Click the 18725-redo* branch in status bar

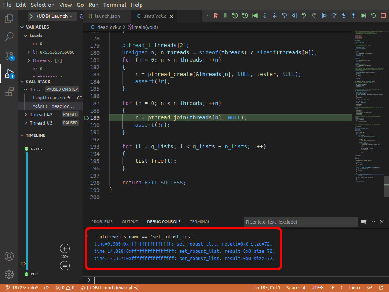22,288
